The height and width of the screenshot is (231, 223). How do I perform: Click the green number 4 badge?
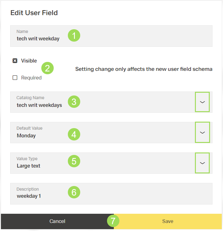pyautogui.click(x=74, y=134)
